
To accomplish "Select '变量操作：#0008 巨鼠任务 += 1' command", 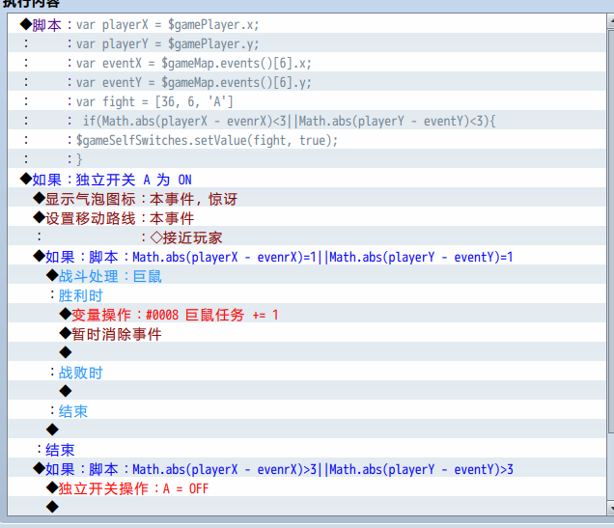I will (x=307, y=314).
